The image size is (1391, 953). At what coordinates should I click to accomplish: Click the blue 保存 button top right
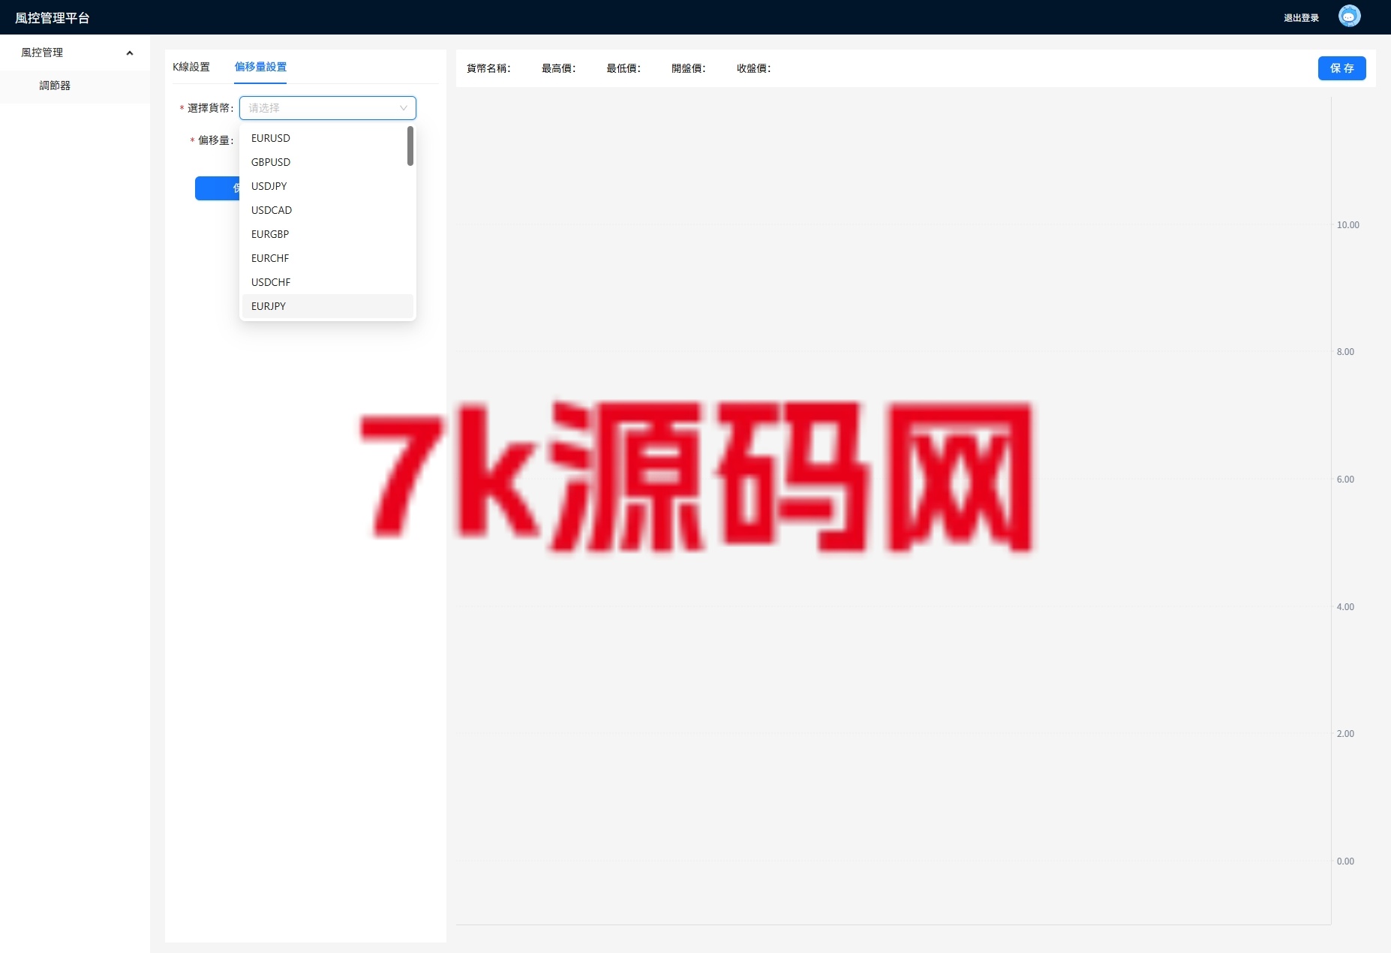1341,68
